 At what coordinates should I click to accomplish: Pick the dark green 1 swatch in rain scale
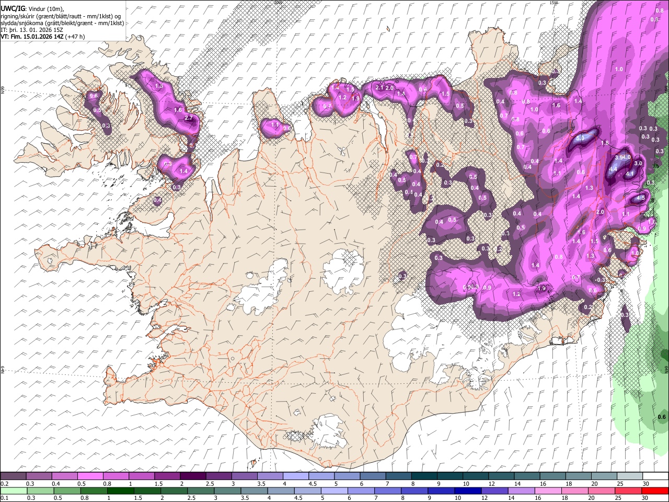(x=121, y=490)
